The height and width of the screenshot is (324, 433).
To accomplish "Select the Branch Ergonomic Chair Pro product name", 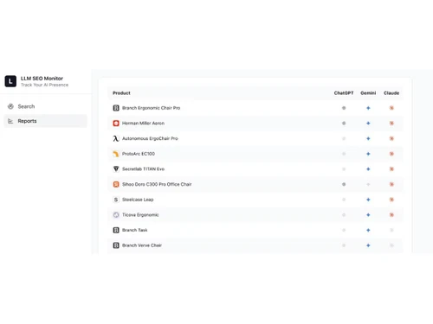I will click(x=152, y=108).
